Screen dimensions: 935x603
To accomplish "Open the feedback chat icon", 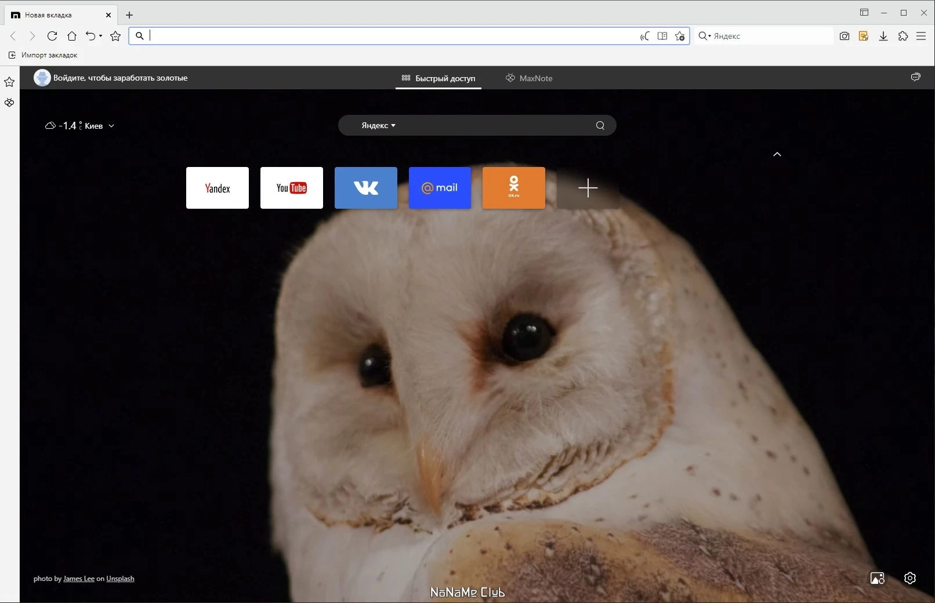I will point(916,77).
